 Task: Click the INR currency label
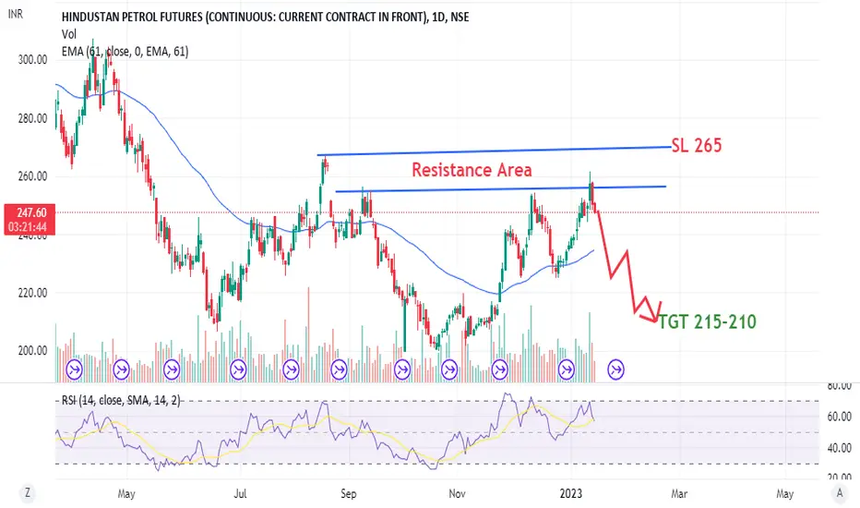[16, 14]
